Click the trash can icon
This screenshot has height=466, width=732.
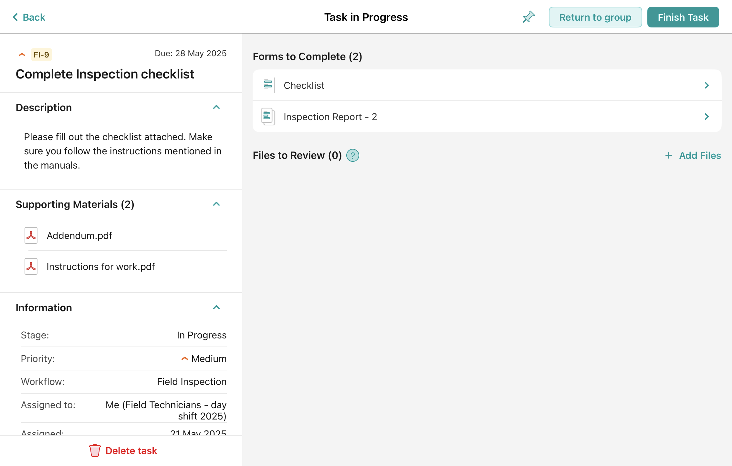pos(95,450)
